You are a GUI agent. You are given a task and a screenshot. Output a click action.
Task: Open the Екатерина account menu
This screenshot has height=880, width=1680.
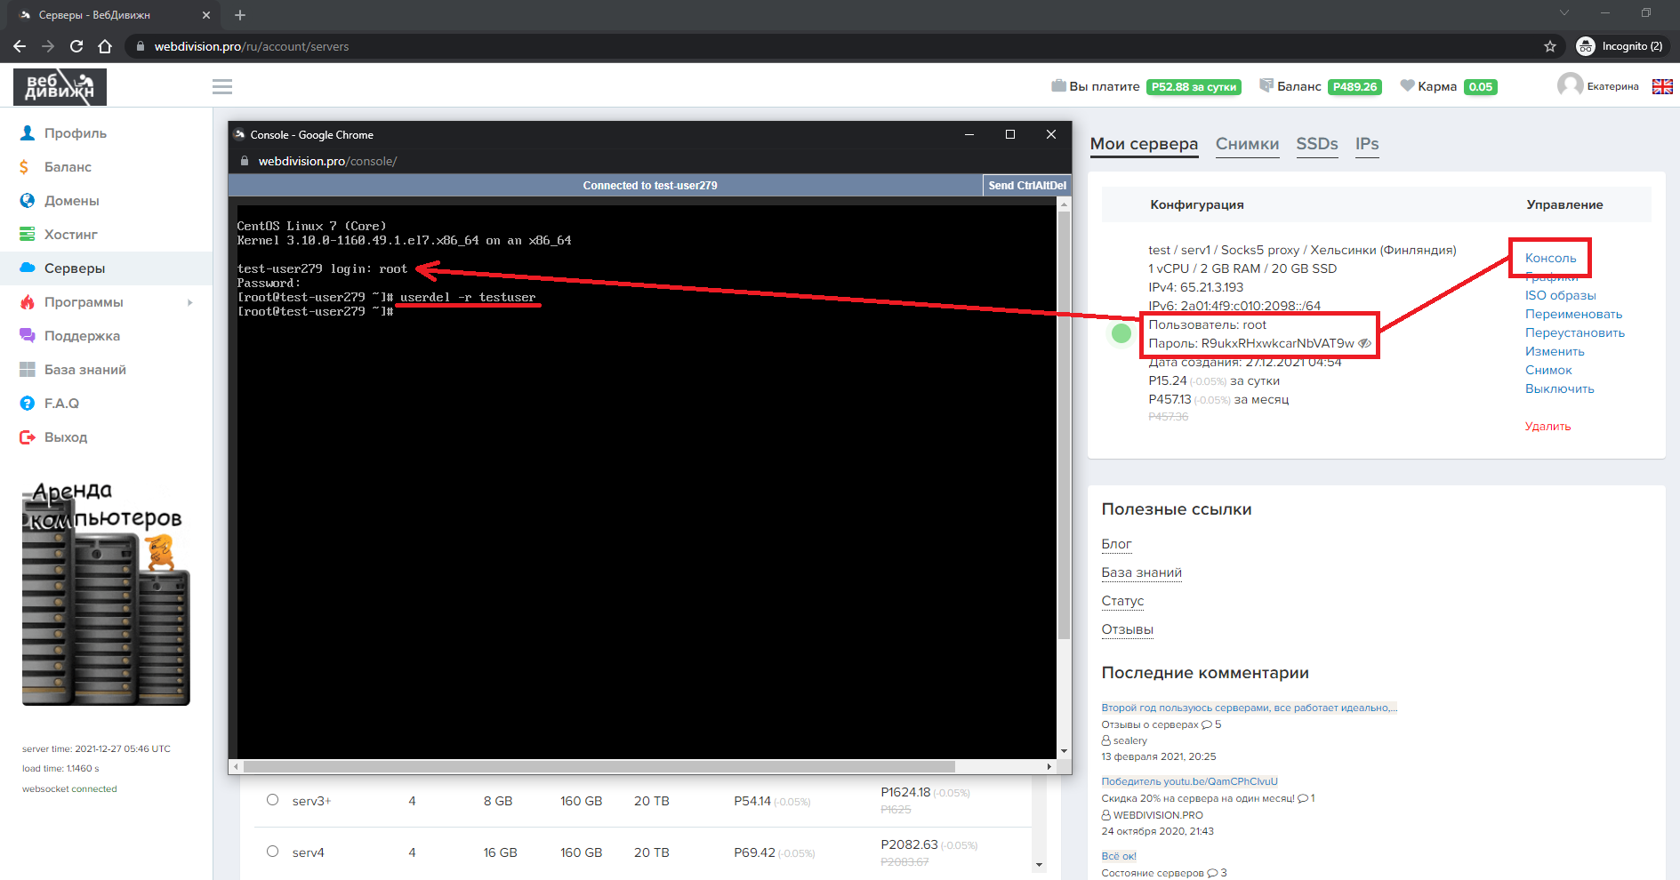1598,86
